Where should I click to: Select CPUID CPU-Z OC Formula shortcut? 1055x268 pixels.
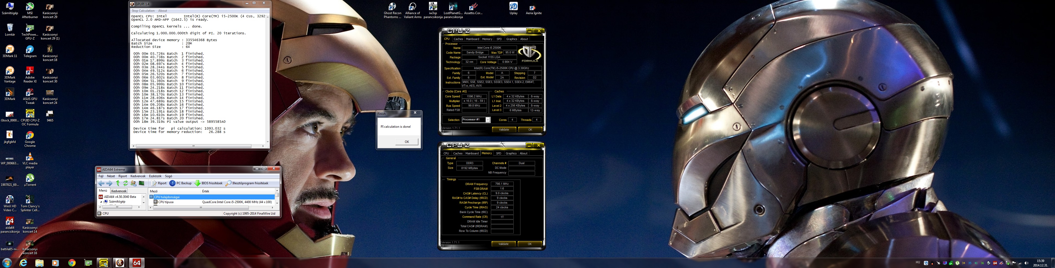click(x=30, y=118)
